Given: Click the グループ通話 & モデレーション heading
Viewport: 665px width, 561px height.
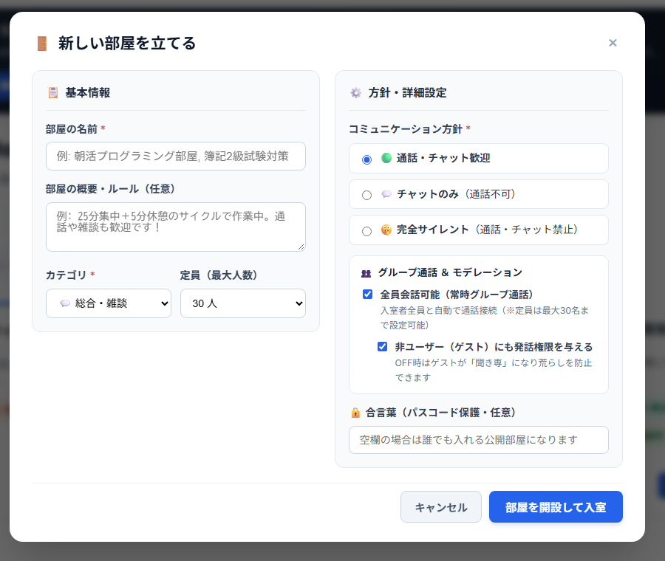Looking at the screenshot, I should point(450,272).
